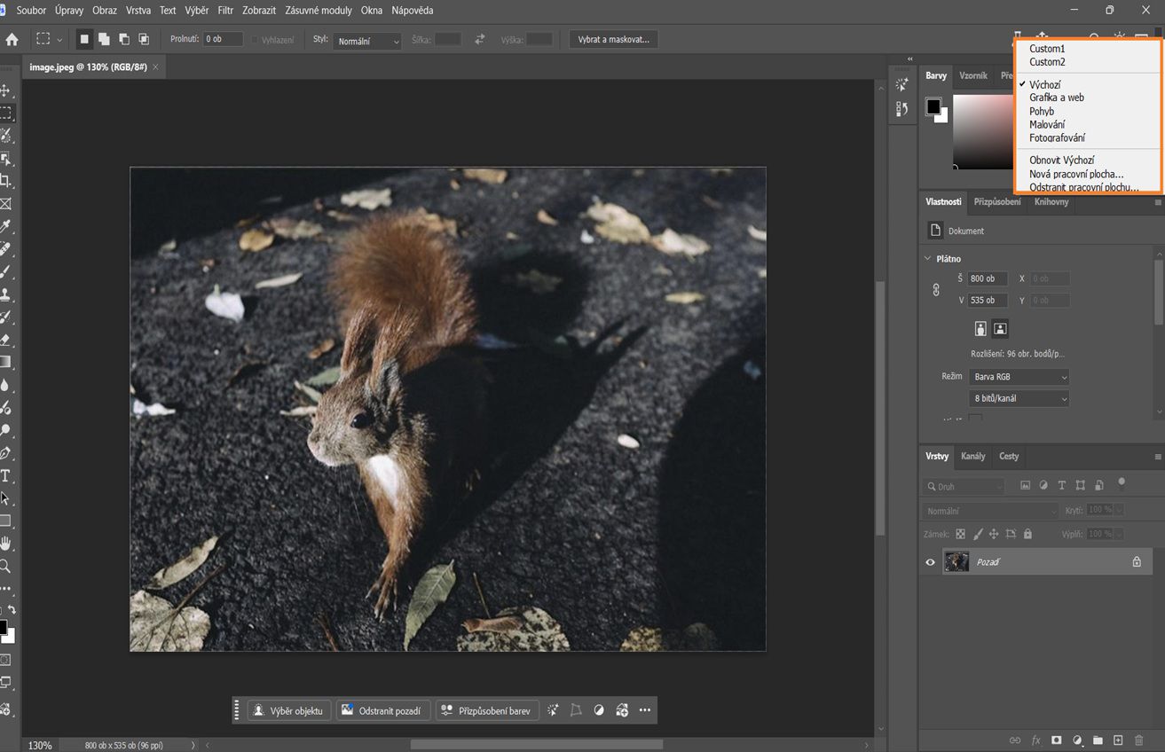Select the Move tool
1165x752 pixels.
tap(6, 90)
